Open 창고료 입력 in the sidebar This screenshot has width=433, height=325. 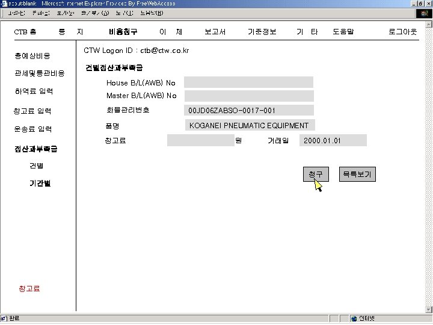(32, 111)
